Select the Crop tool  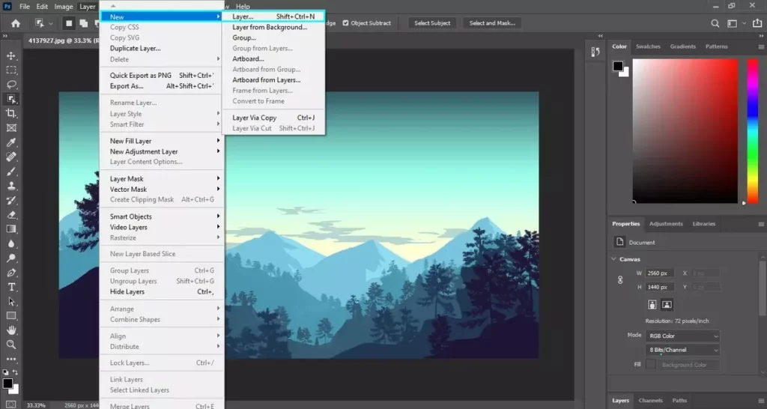click(11, 114)
